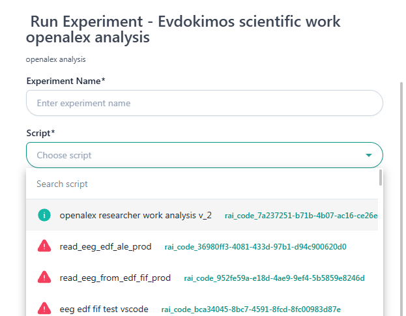Click the script list scrollbar thumb

(x=380, y=178)
